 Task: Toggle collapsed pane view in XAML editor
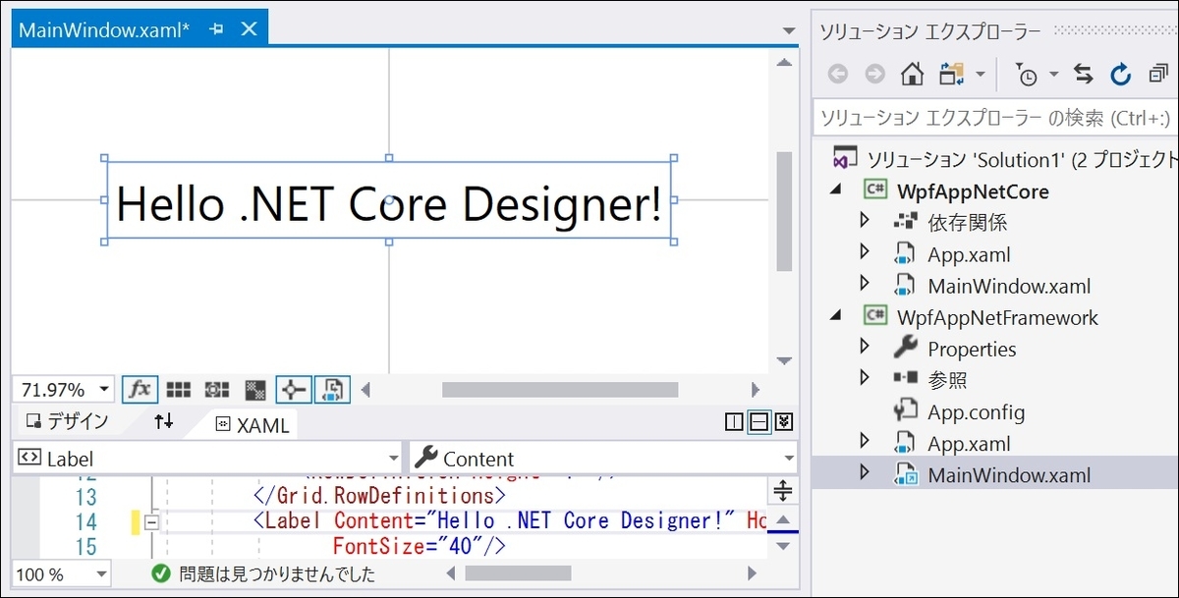[x=783, y=421]
